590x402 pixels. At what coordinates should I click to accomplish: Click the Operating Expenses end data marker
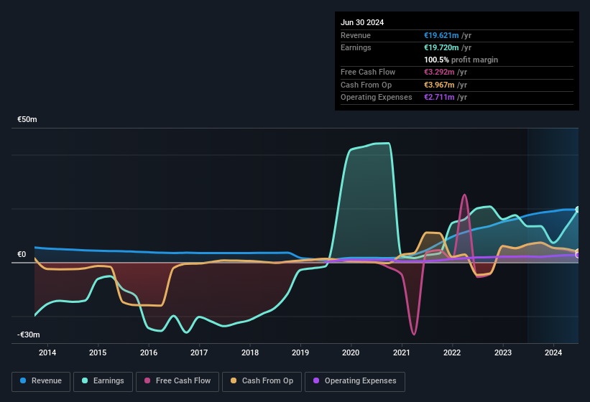(579, 255)
